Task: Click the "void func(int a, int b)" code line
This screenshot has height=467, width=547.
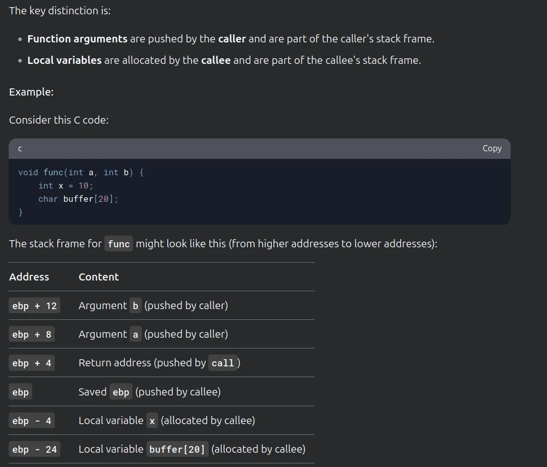Action: [x=81, y=172]
